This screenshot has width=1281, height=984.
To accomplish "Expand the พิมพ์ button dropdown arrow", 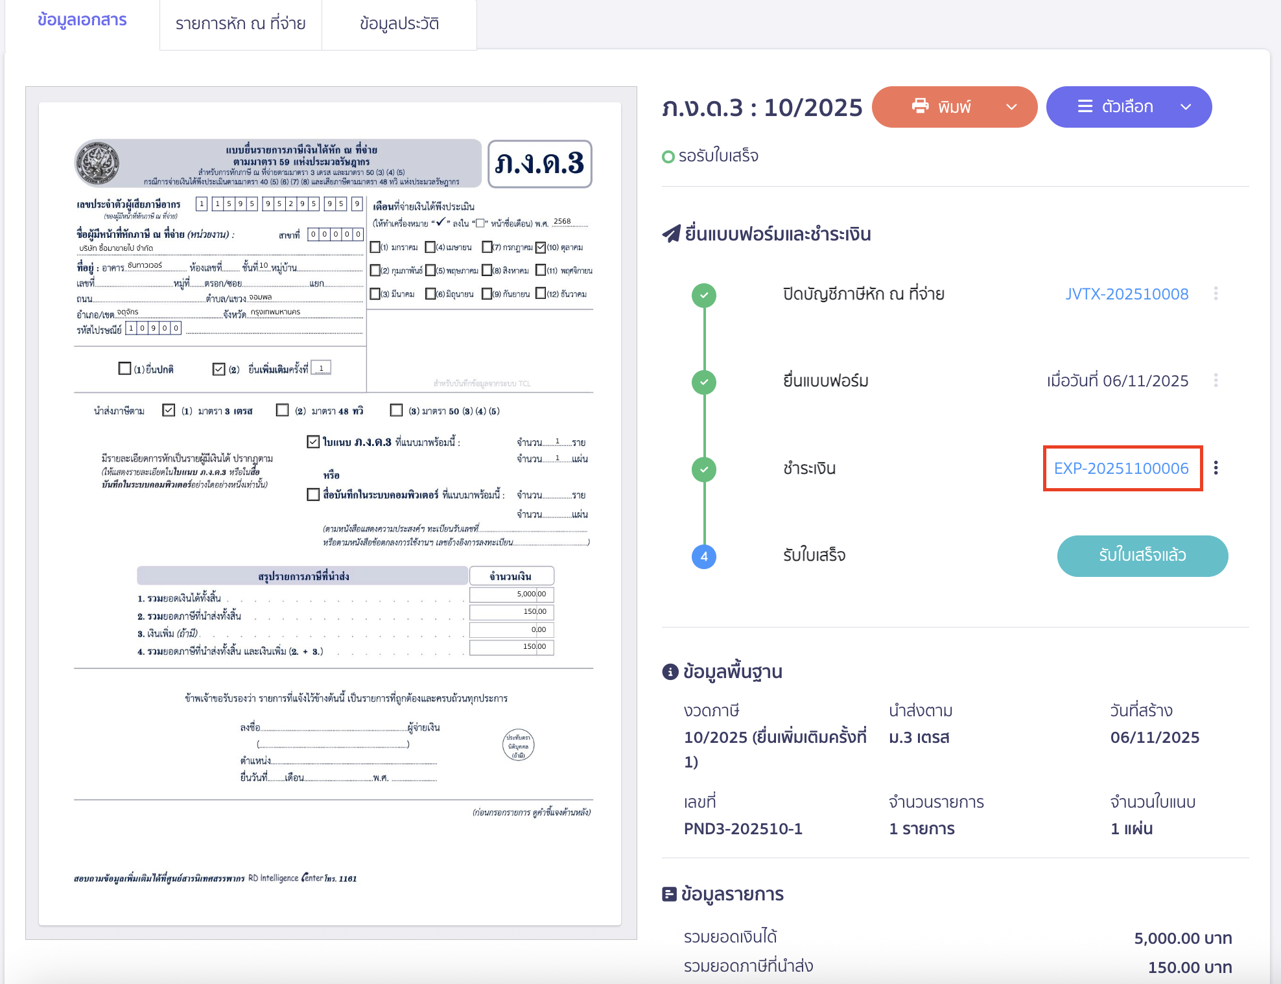I will click(1010, 106).
